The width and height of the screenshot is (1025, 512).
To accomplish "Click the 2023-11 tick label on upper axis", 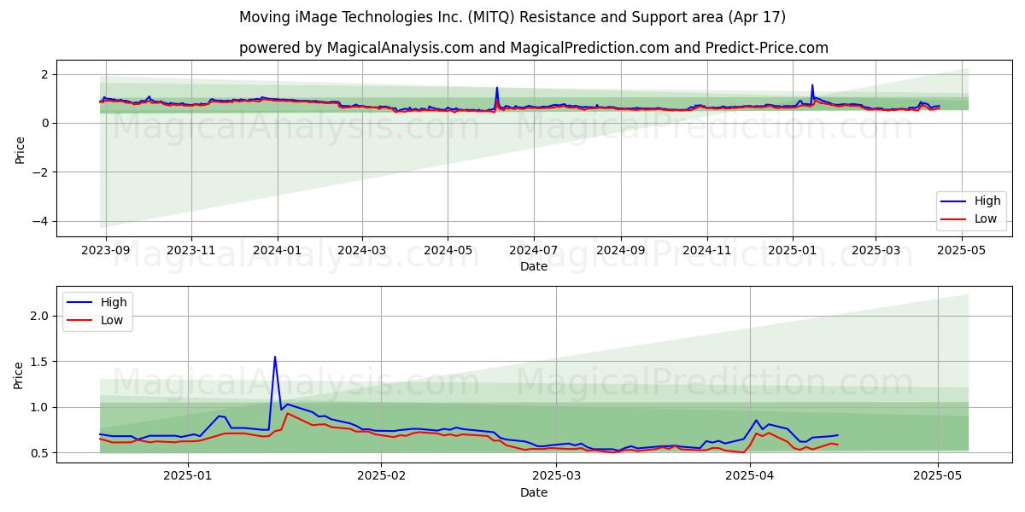I will [x=190, y=251].
